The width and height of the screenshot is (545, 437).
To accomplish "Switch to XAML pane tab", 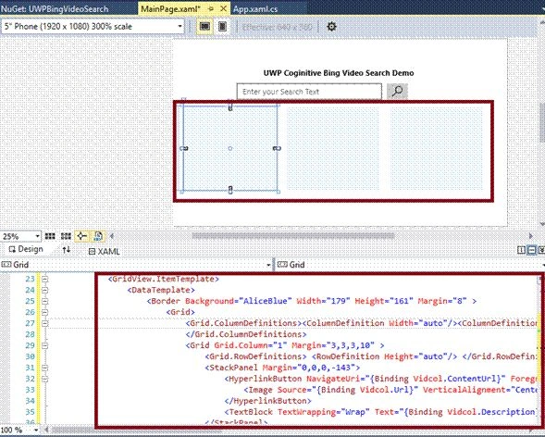I will [105, 251].
